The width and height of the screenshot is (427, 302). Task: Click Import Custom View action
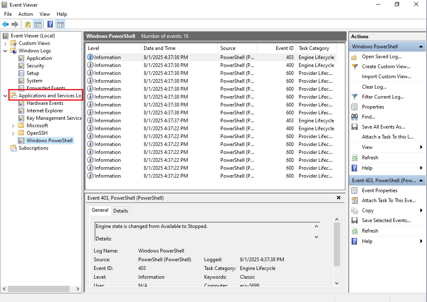coord(387,77)
